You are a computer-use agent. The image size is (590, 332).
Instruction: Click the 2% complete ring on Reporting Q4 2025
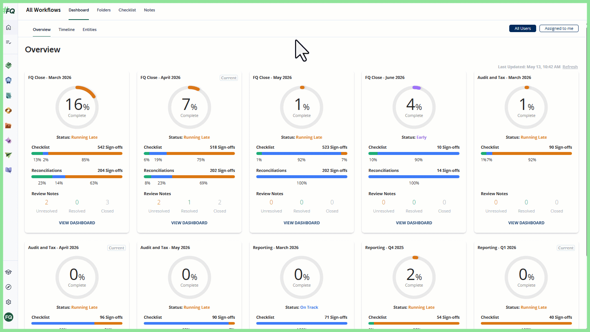[414, 277]
